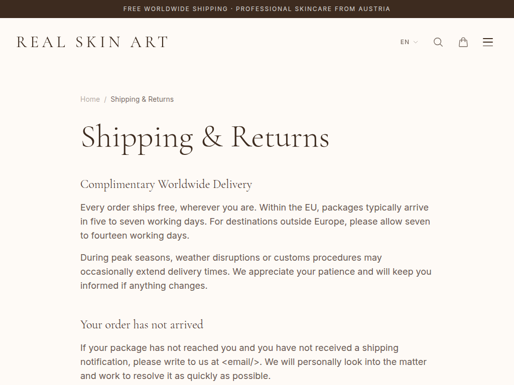Go to Home via breadcrumb
This screenshot has height=385, width=514.
[x=90, y=99]
